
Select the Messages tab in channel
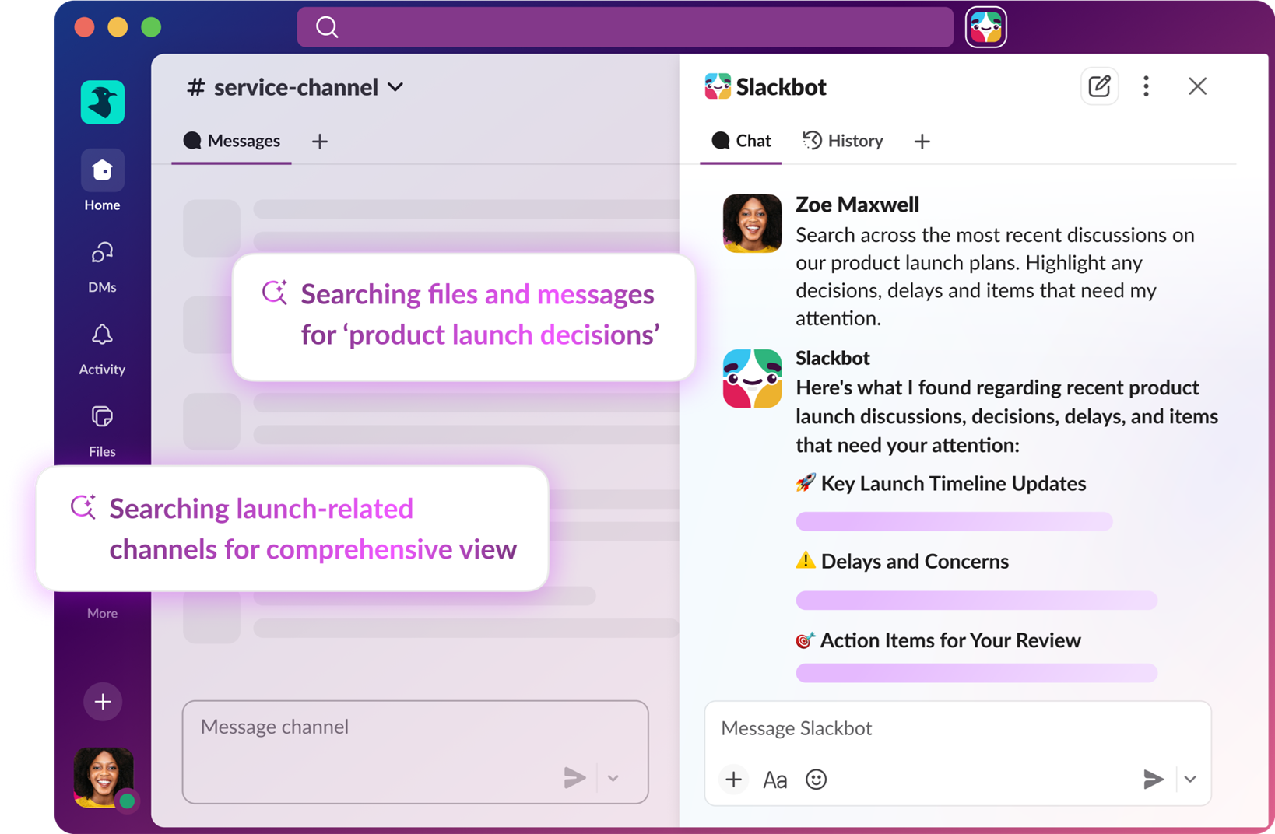pos(232,141)
